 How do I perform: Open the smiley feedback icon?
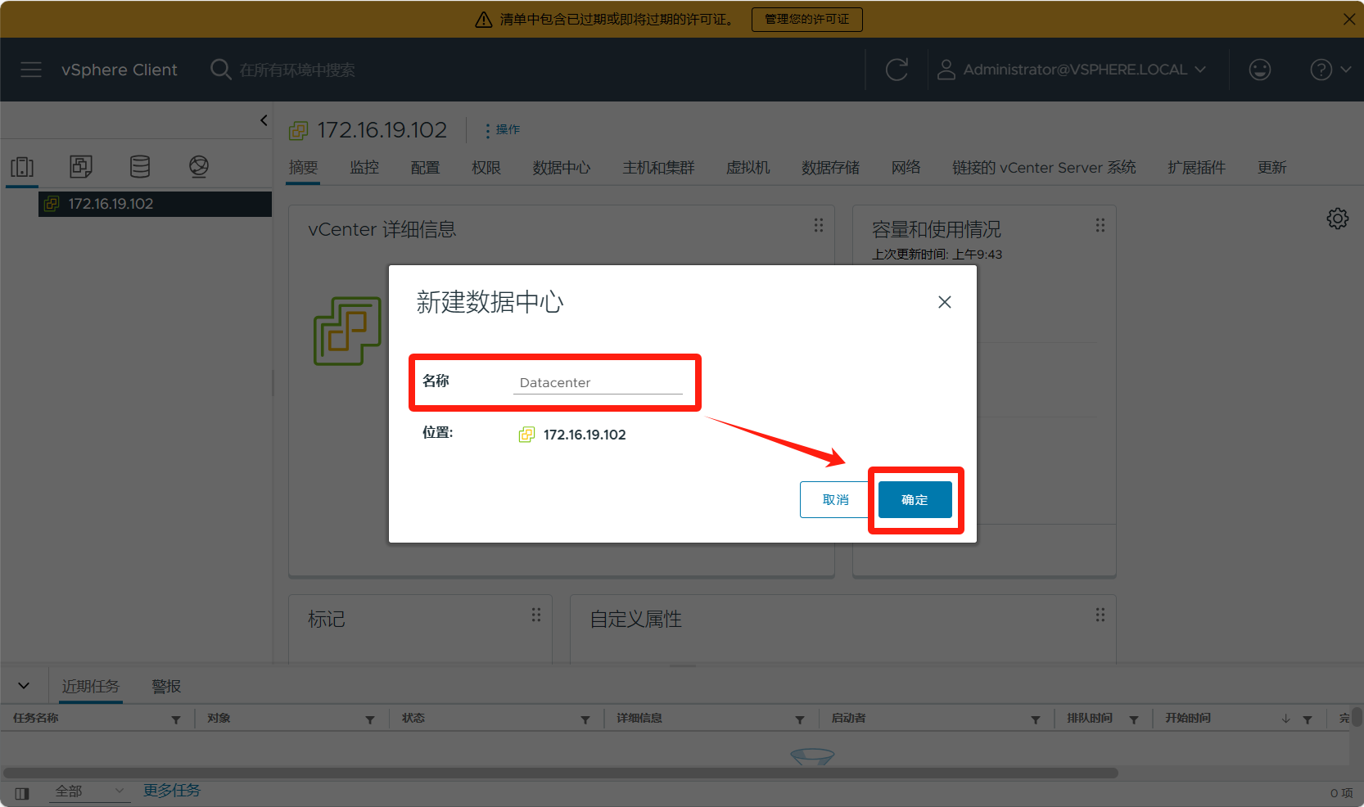pos(1259,70)
